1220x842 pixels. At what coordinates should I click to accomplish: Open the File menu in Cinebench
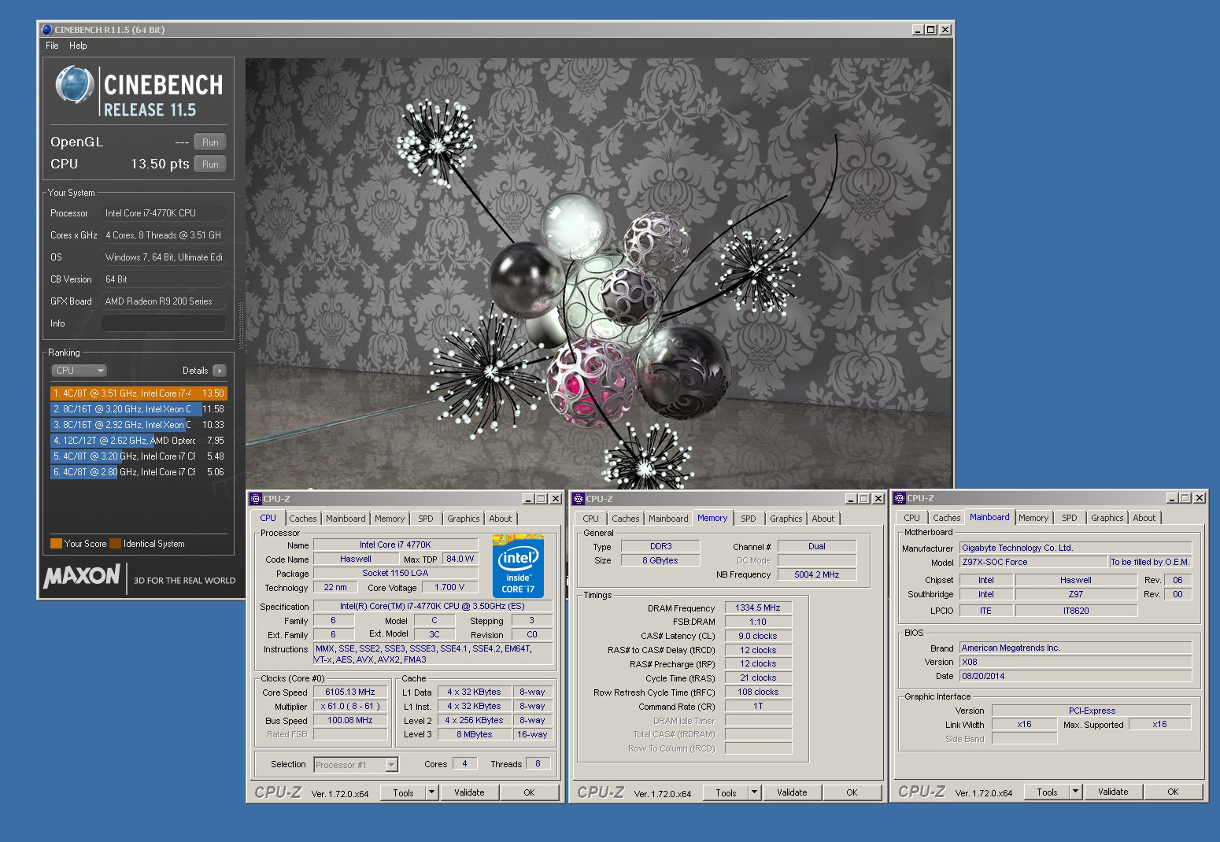52,46
